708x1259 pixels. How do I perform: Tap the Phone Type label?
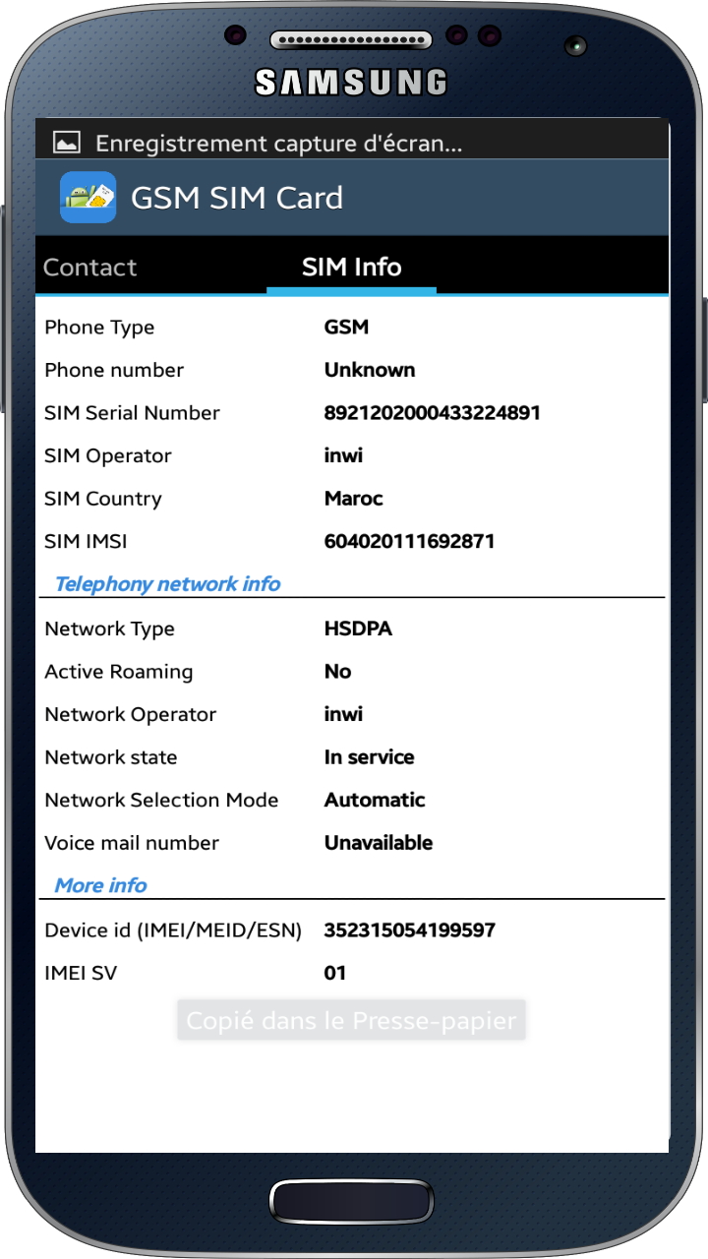pos(99,328)
